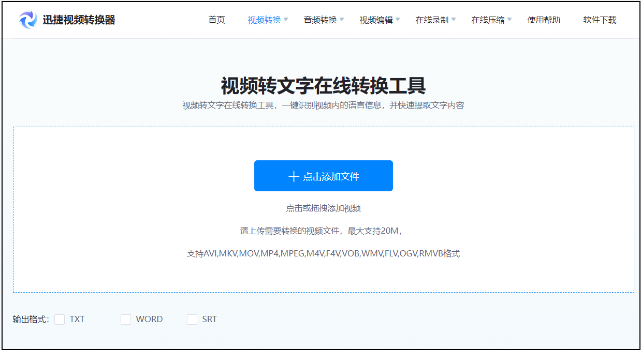Click the 迅捷视频转换器 brand name text

click(x=79, y=20)
